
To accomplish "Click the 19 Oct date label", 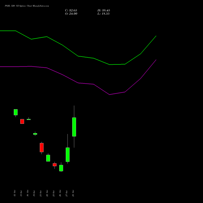I will [x=34, y=193].
